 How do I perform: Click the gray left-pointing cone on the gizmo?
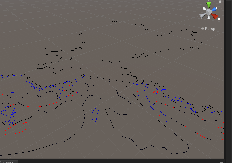click(203, 16)
